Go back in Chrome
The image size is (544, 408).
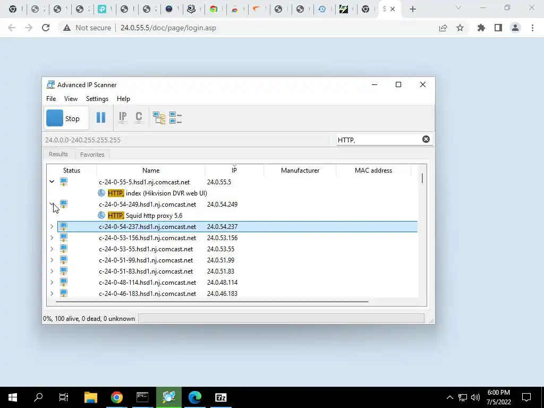click(x=12, y=28)
